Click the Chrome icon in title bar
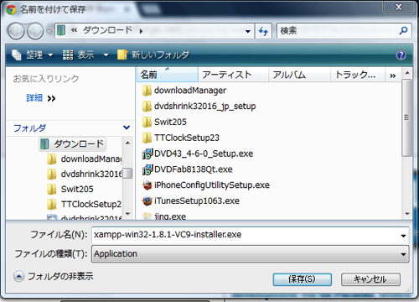Viewport: 419px width, 302px height. (11, 10)
